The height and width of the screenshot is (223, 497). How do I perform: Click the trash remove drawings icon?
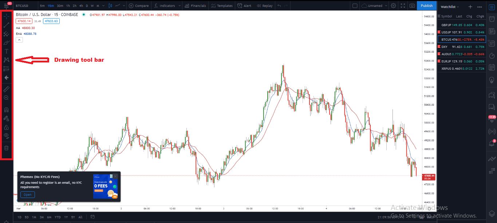pos(6,148)
